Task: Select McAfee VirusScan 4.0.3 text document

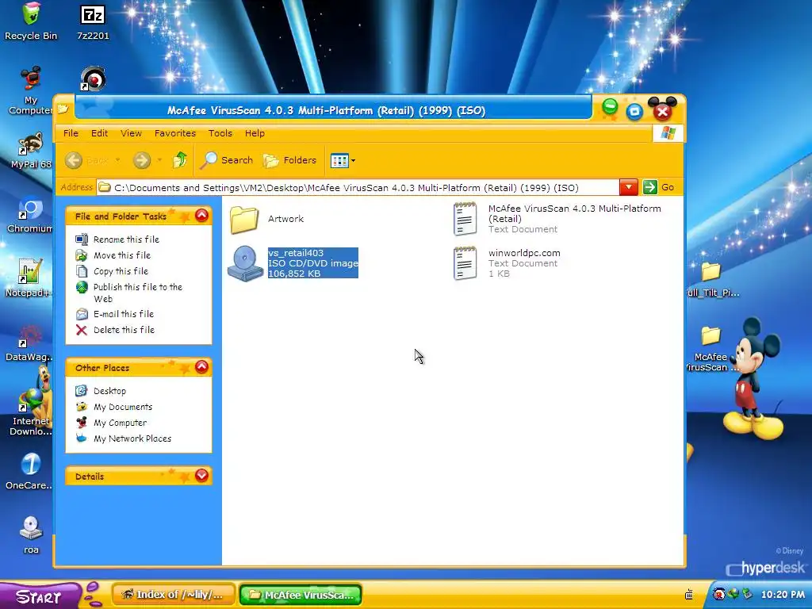Action: tap(557, 219)
